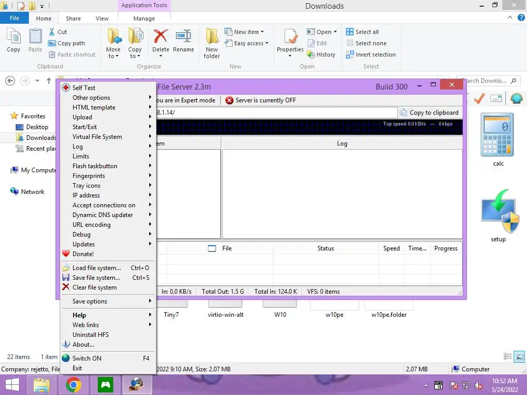Image resolution: width=527 pixels, height=395 pixels.
Task: Click Load file system folder icon
Action: (x=66, y=267)
